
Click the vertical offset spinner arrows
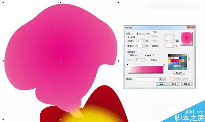coord(144,46)
